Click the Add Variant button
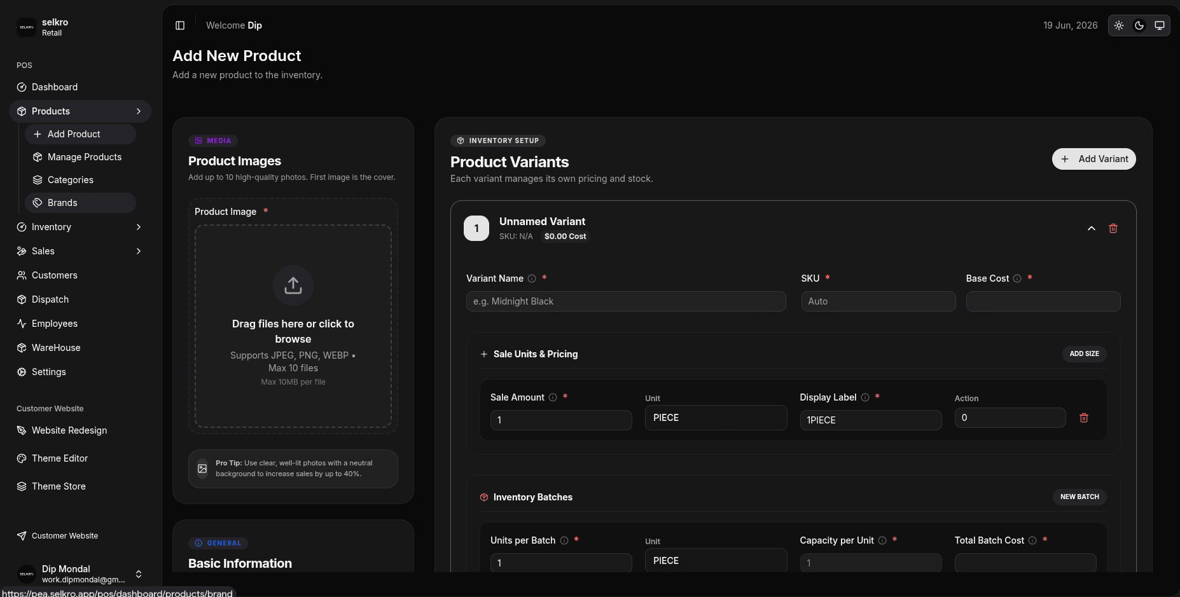The image size is (1180, 597). point(1094,159)
